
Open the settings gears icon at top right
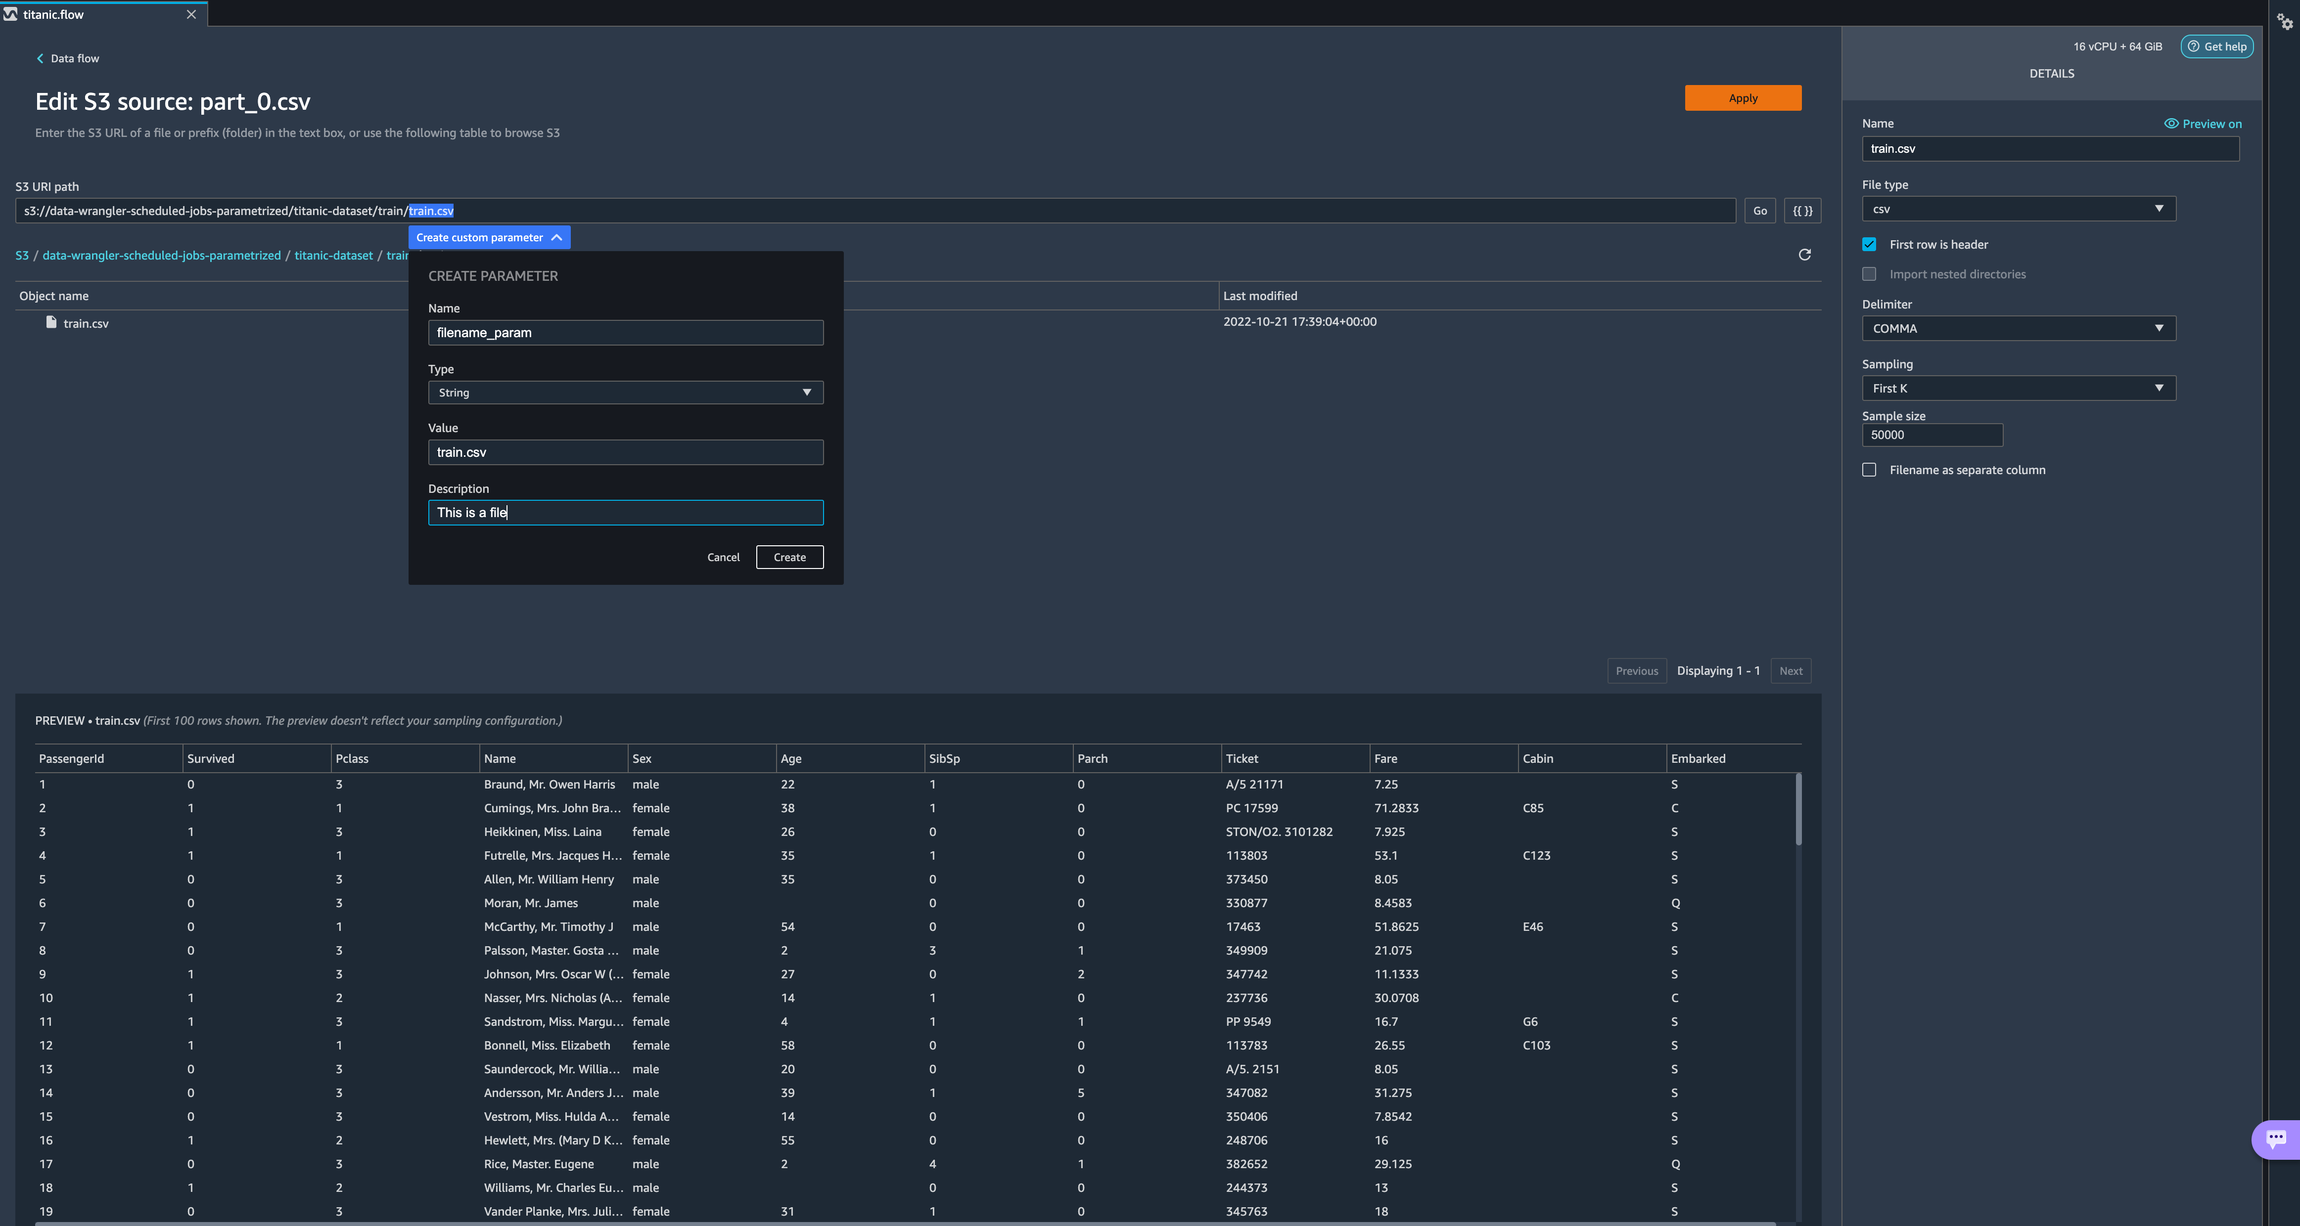[2284, 21]
